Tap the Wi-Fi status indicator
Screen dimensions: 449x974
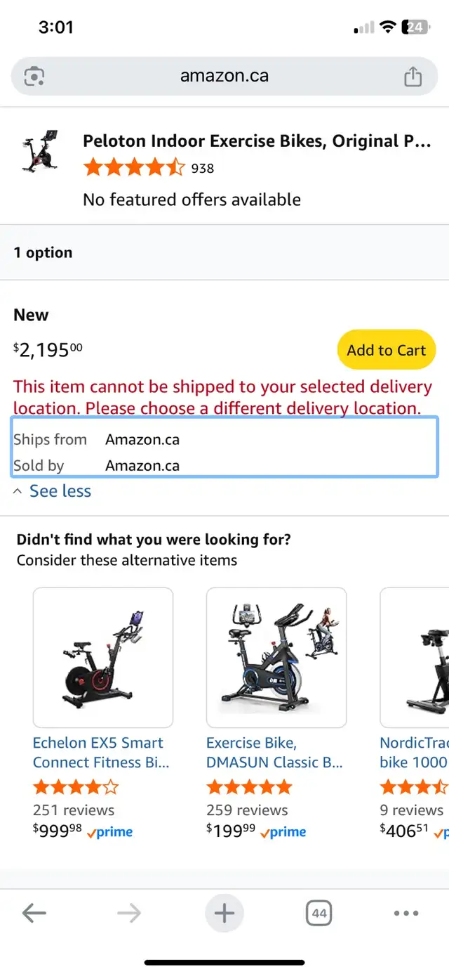387,27
